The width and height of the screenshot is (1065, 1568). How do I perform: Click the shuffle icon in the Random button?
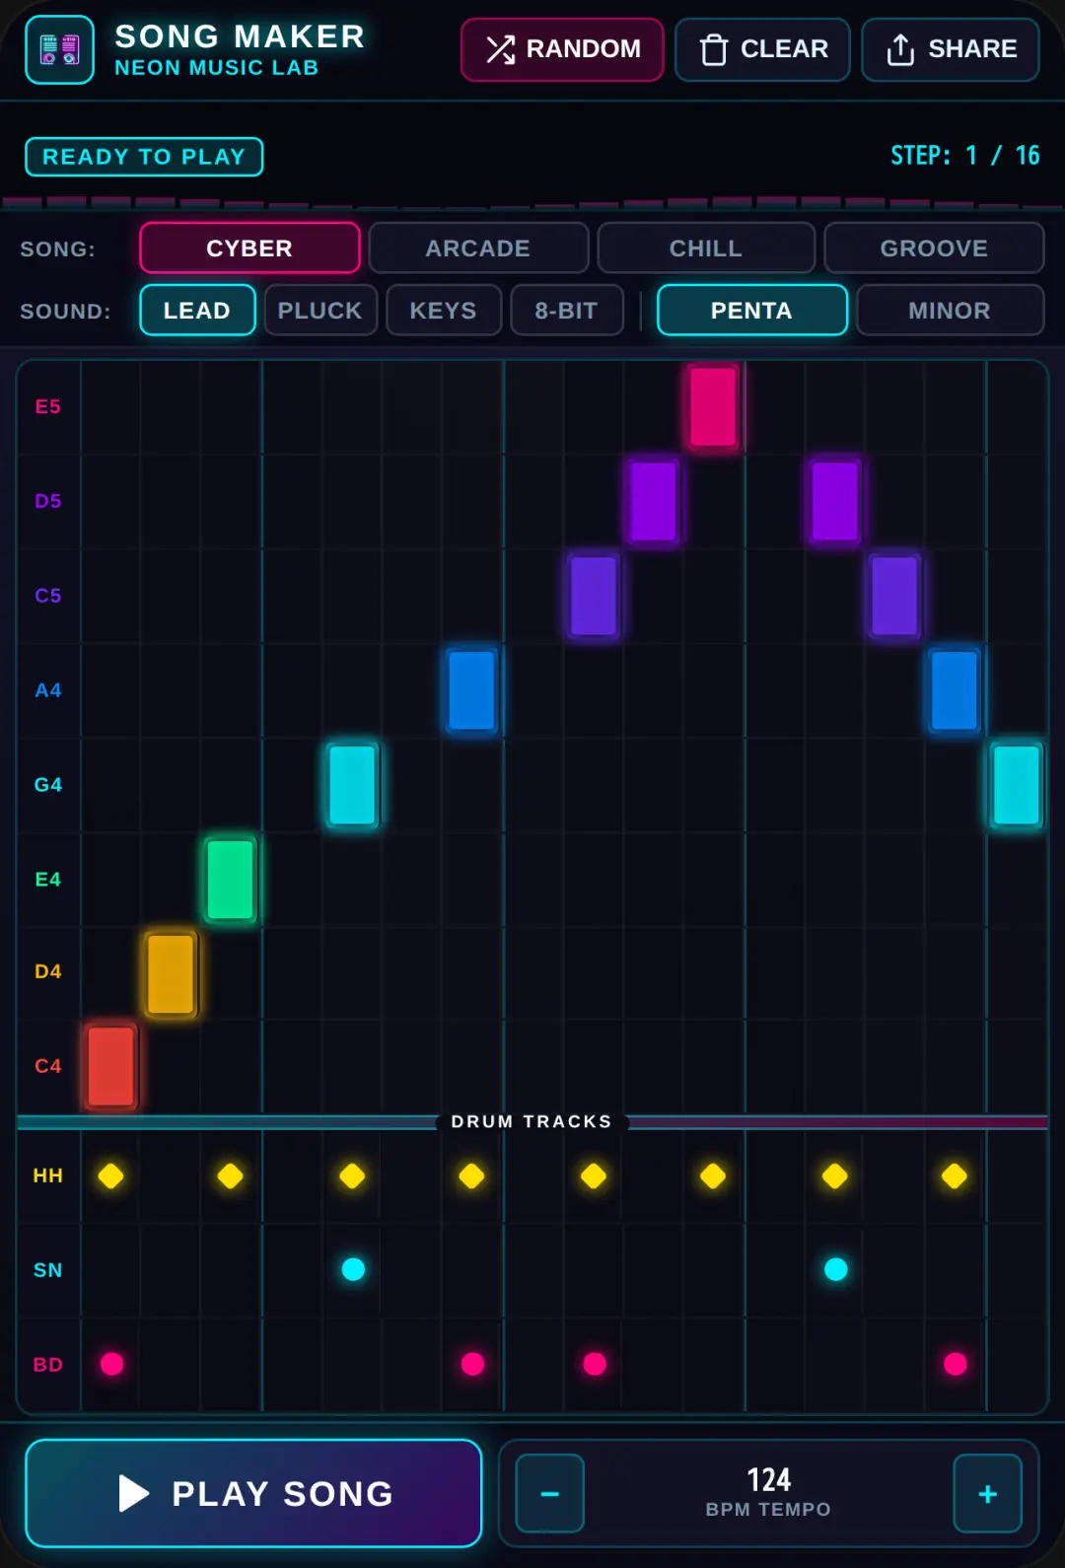pyautogui.click(x=501, y=49)
